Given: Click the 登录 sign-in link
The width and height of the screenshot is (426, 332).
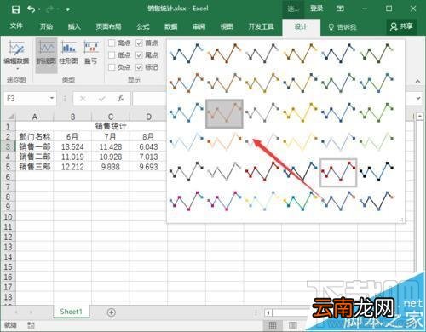Looking at the screenshot, I should [316, 9].
